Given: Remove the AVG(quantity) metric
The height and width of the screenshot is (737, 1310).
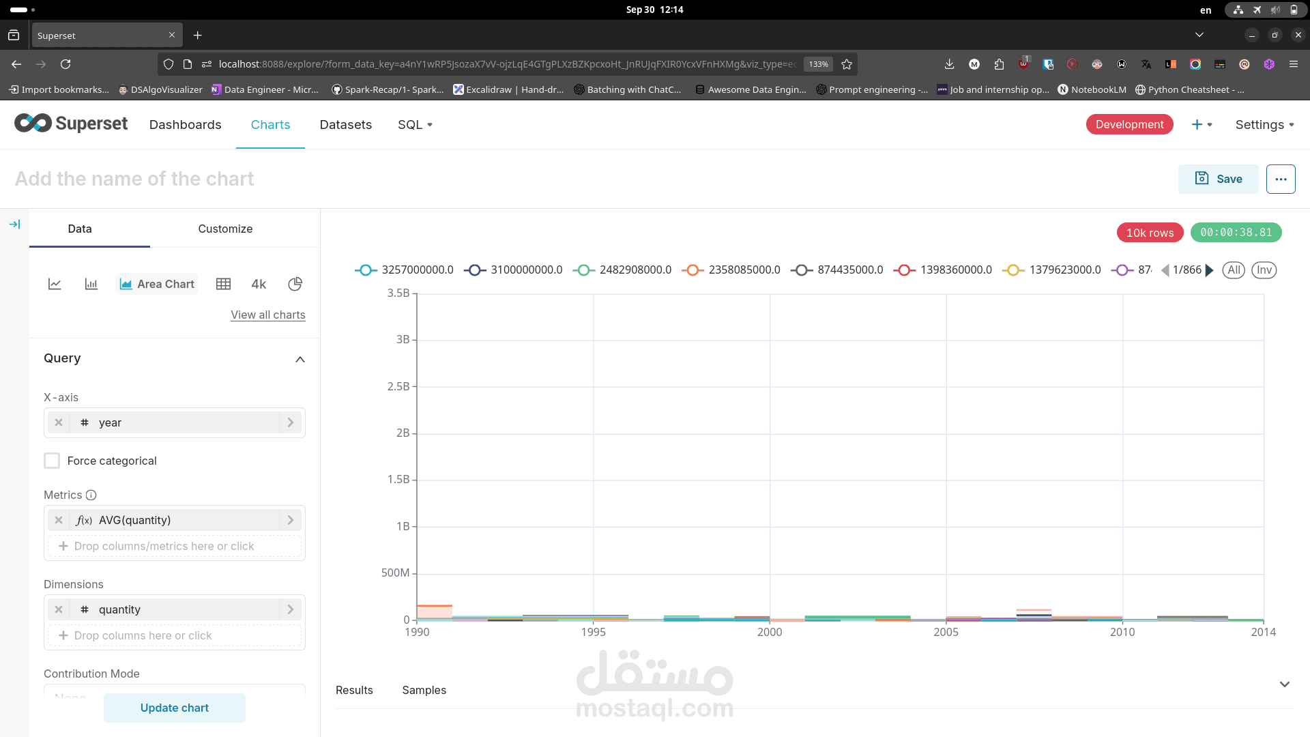Looking at the screenshot, I should pyautogui.click(x=59, y=520).
